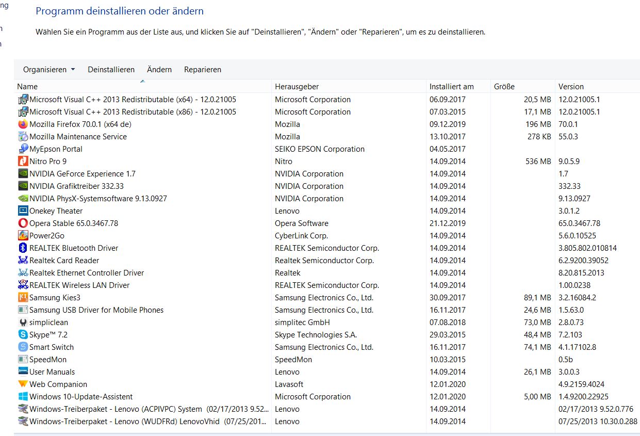The width and height of the screenshot is (640, 436).
Task: Click size value 536 MB
Action: [537, 161]
